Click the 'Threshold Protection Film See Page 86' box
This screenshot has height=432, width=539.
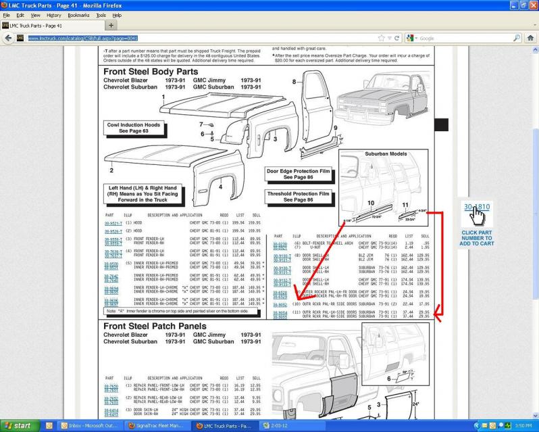click(298, 197)
